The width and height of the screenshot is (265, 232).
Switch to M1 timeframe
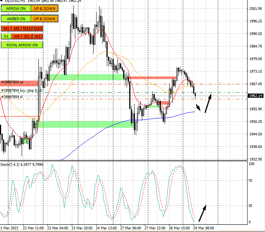[x=6, y=29]
